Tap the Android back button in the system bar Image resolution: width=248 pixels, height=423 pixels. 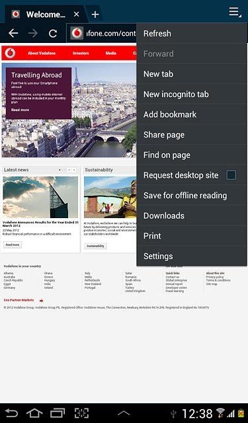pos(11,413)
